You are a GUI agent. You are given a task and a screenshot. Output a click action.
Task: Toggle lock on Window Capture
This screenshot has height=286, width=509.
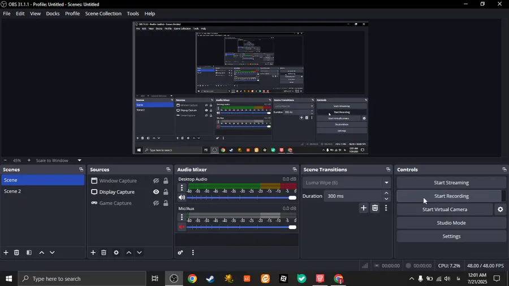[166, 181]
